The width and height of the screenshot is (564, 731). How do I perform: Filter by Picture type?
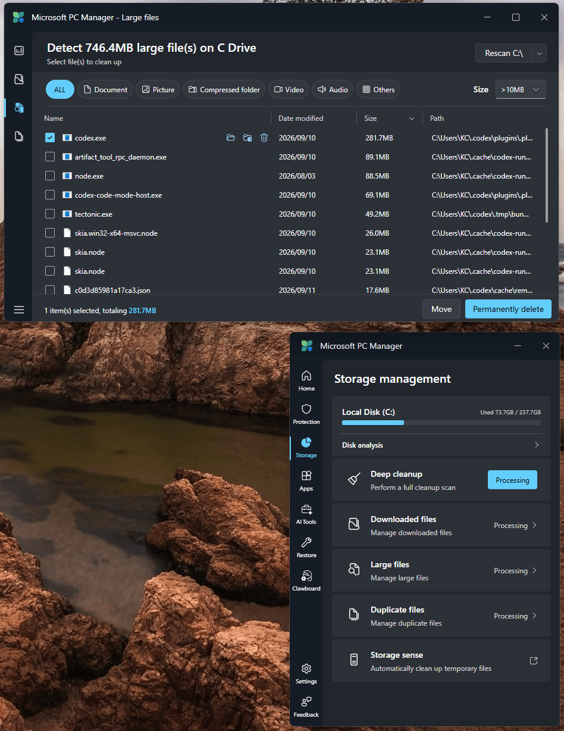(x=158, y=90)
